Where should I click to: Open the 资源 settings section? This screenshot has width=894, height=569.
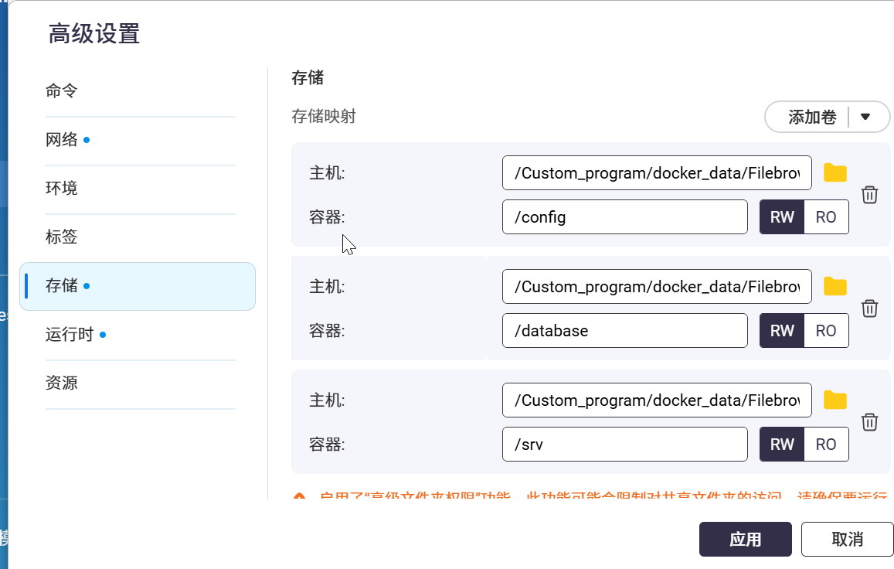point(62,383)
